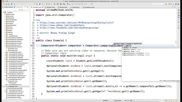Toggle Link with Editor in Project Explorer
The image size is (182, 102).
[x=22, y=10]
